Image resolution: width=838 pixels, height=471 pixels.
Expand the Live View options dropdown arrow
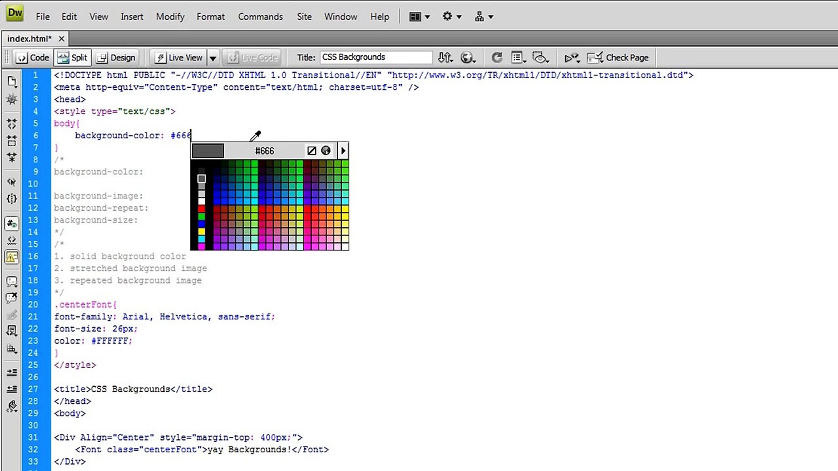tap(213, 58)
